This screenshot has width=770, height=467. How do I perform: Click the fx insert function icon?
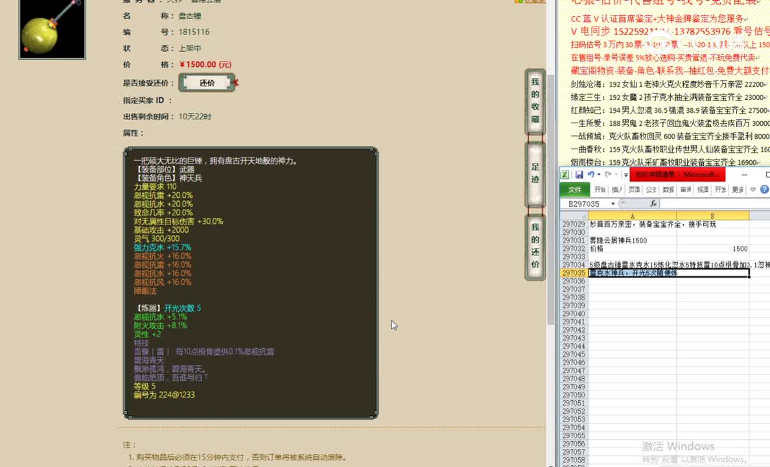click(x=653, y=204)
